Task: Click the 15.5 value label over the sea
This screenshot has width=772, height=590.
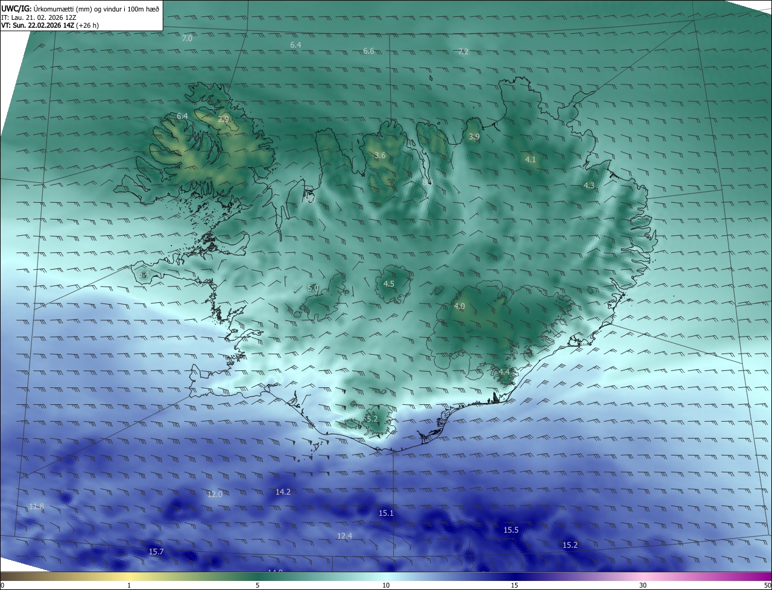Action: pyautogui.click(x=511, y=530)
